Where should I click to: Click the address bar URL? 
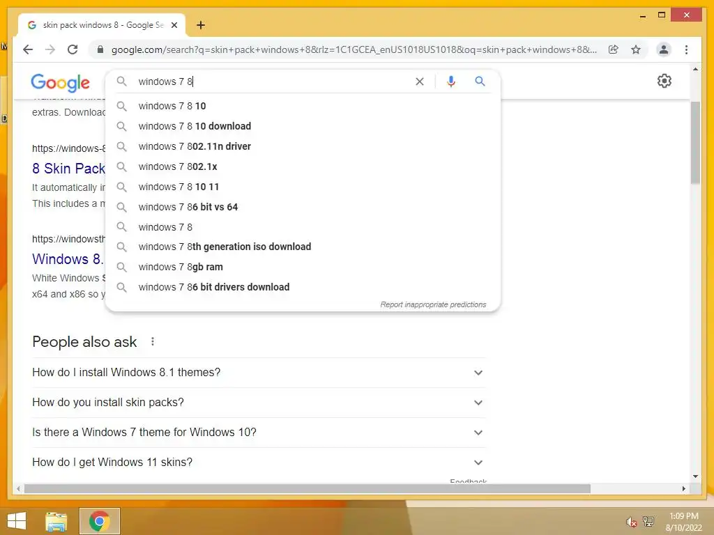coord(354,49)
